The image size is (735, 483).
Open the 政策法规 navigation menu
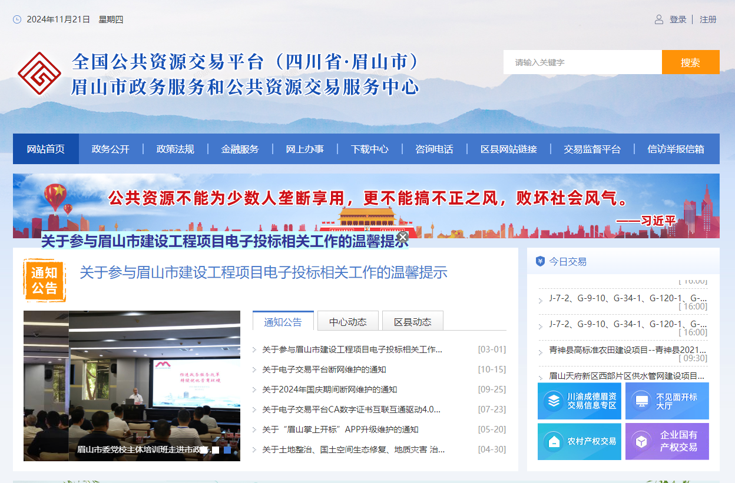point(177,149)
